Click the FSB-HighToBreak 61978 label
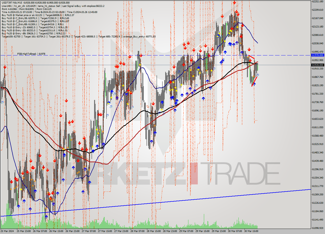This screenshot has height=234, width=325. click(31, 54)
